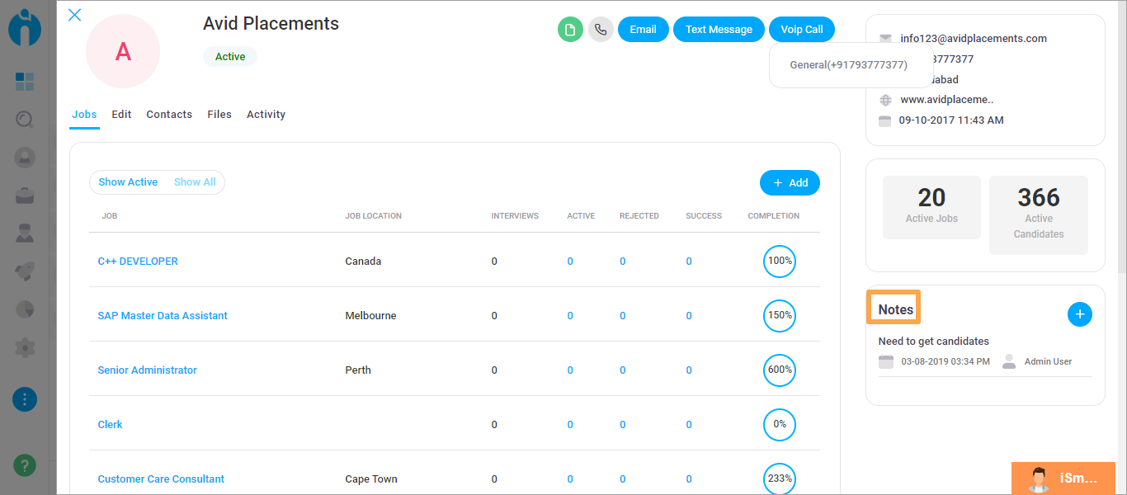Image resolution: width=1127 pixels, height=495 pixels.
Task: Click the three-dot more button in sidebar
Action: click(25, 399)
